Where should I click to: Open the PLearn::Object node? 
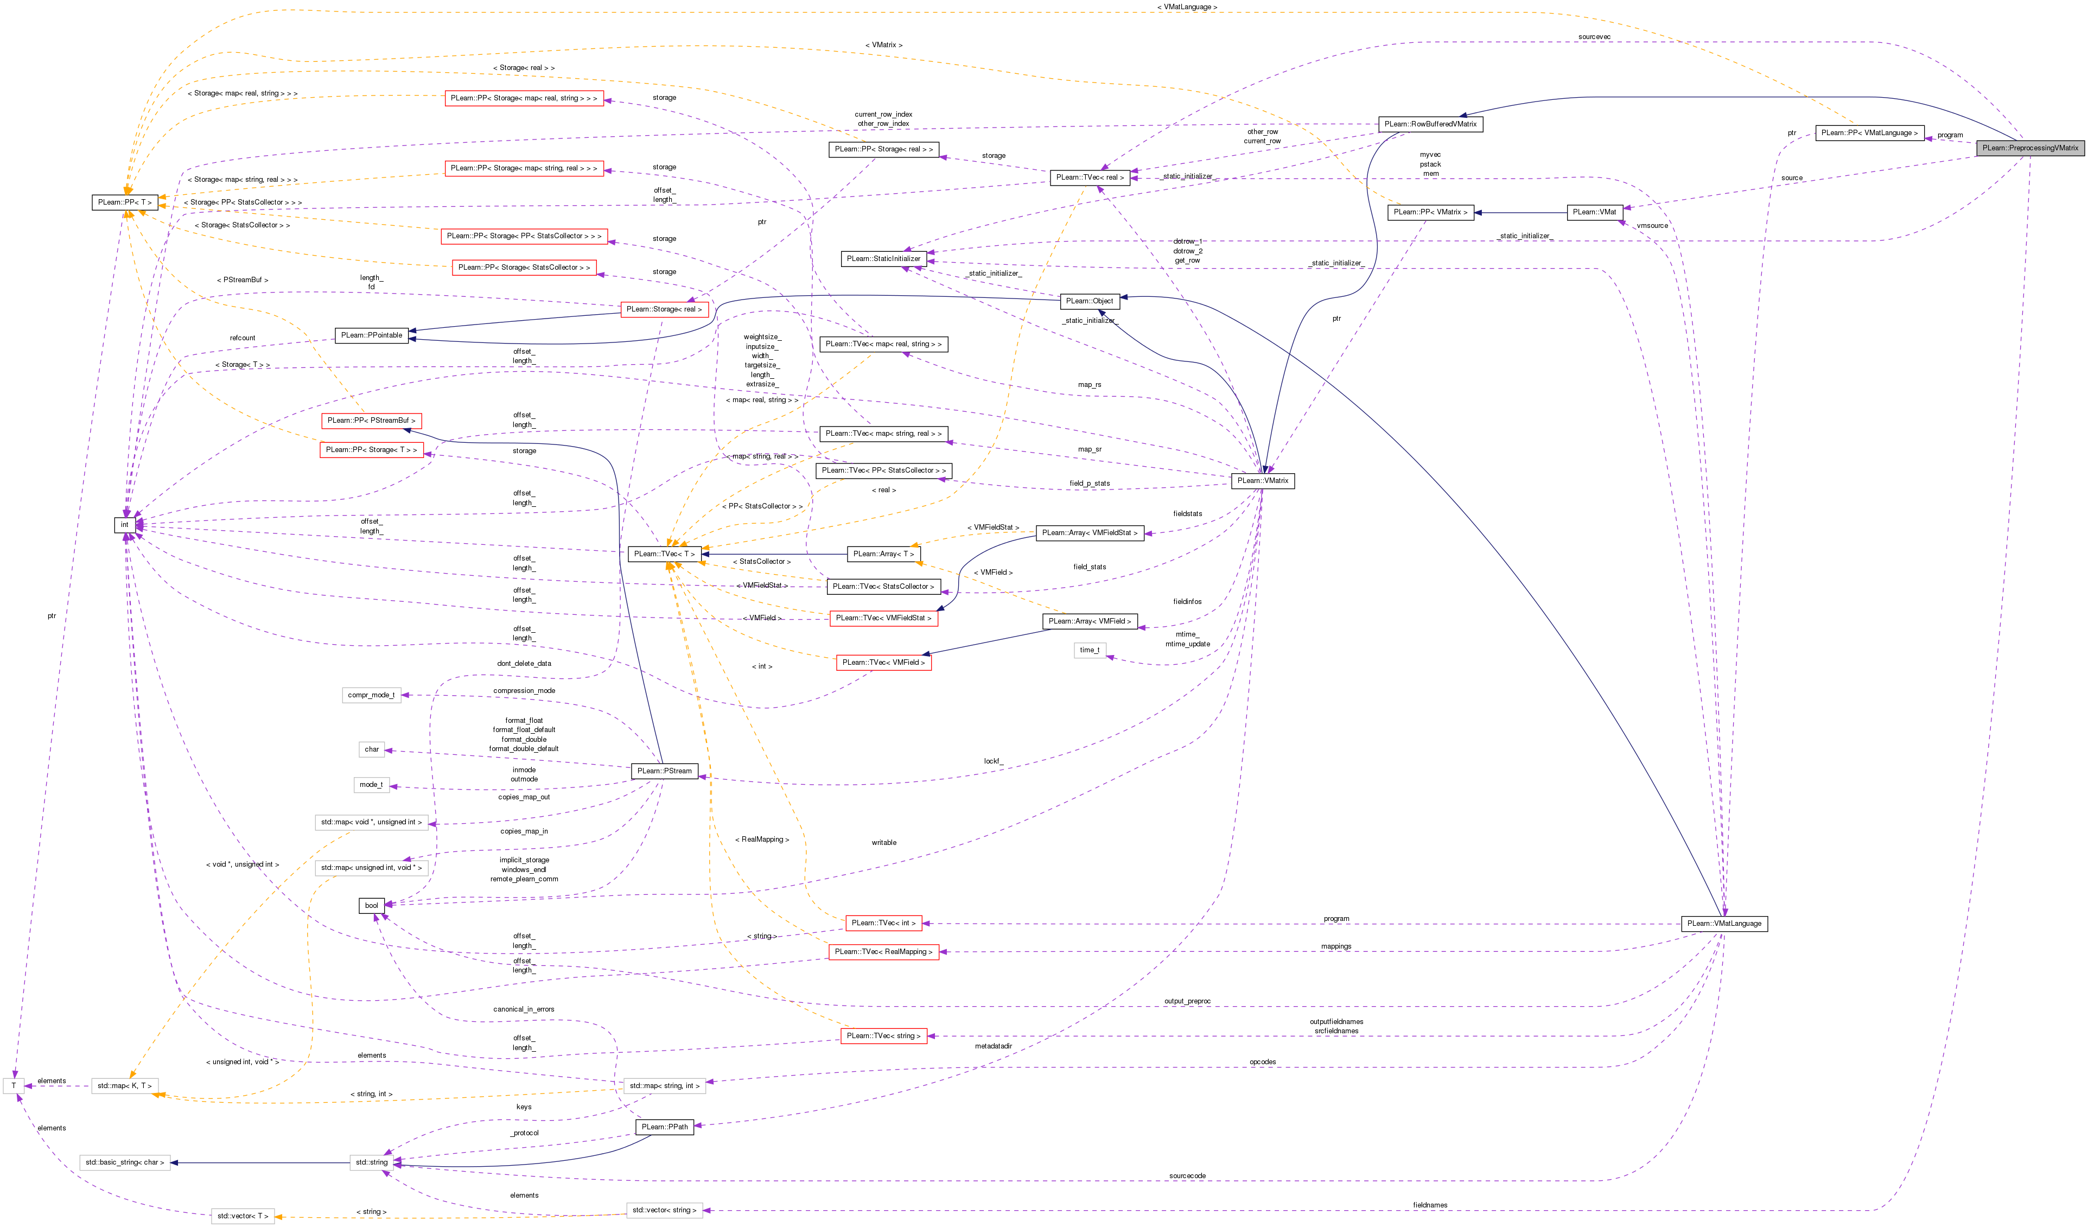1090,301
